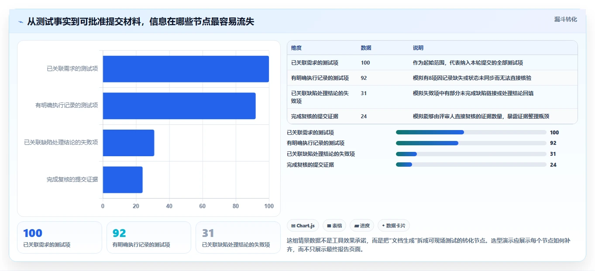The height and width of the screenshot is (271, 595).
Task: Click the table data value 100
Action: (x=365, y=63)
